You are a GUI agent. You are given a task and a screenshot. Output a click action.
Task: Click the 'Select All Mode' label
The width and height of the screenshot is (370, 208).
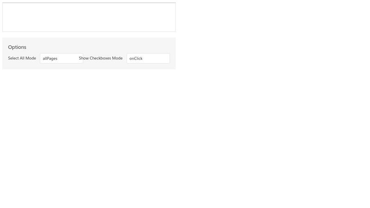pyautogui.click(x=22, y=58)
